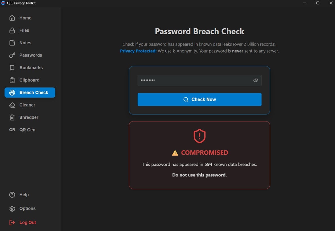Select the Cleaner eraser icon
Screen dimensions: 335x231
tap(12, 105)
